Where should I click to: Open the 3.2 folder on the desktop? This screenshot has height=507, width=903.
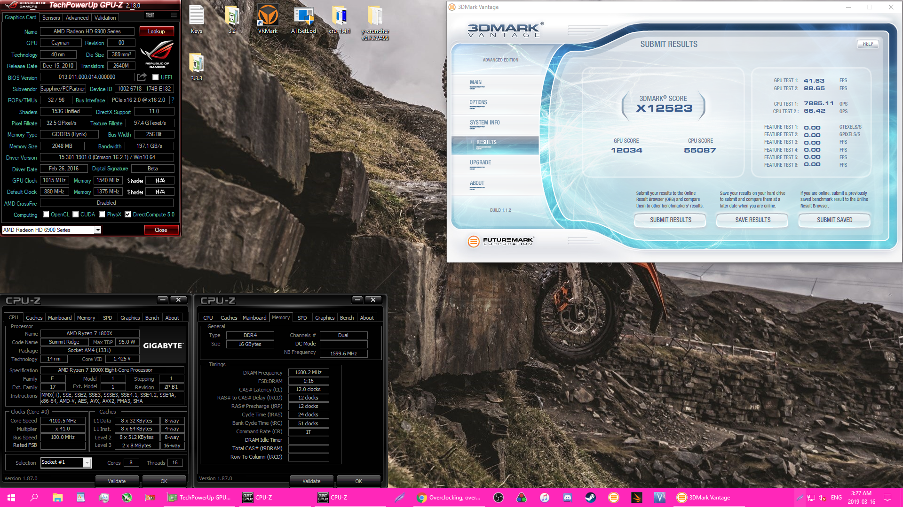point(232,19)
